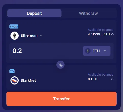Refresh the Ethereum available balance
The height and width of the screenshot is (112, 123).
(x=112, y=34)
